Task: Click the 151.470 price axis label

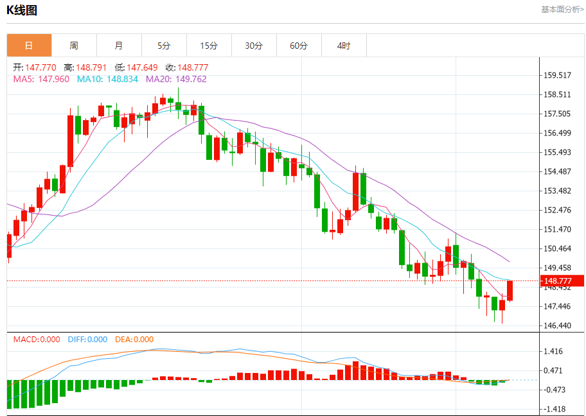Action: click(x=557, y=229)
